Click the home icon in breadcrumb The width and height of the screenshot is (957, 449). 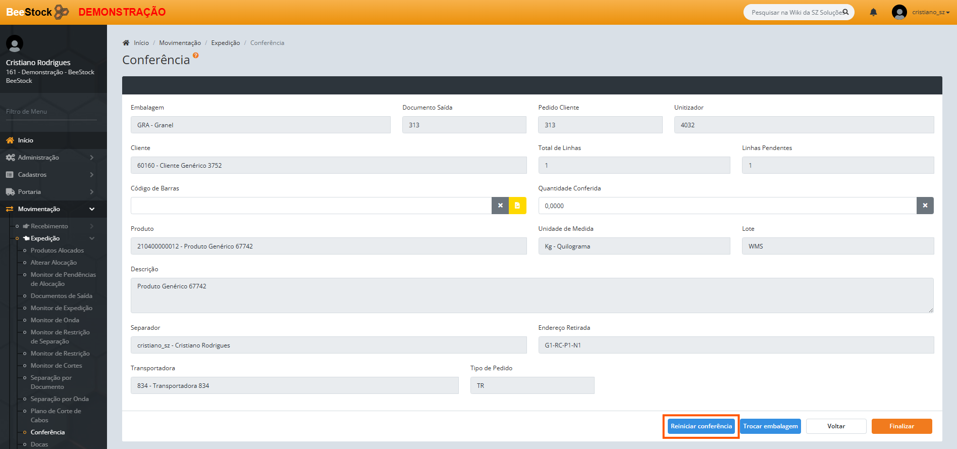(x=126, y=43)
